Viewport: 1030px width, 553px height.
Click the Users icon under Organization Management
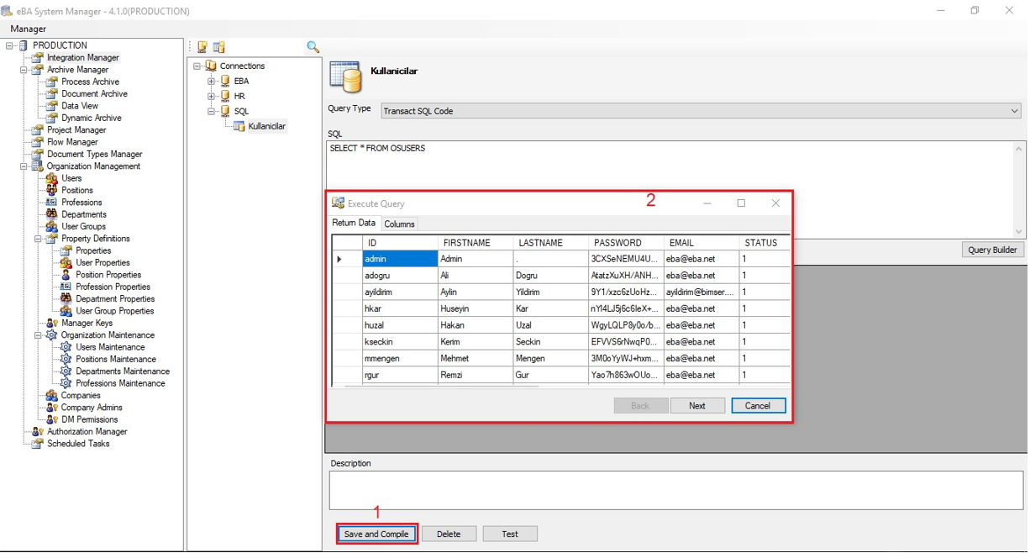(52, 178)
